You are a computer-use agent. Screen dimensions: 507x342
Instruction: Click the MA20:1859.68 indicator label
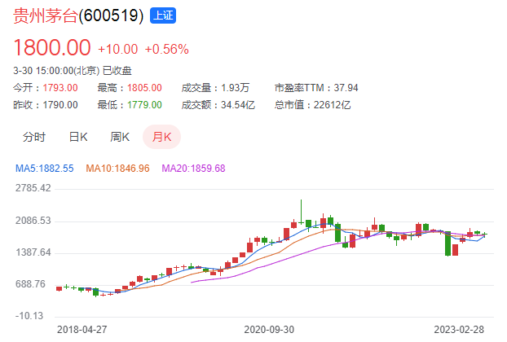193,169
